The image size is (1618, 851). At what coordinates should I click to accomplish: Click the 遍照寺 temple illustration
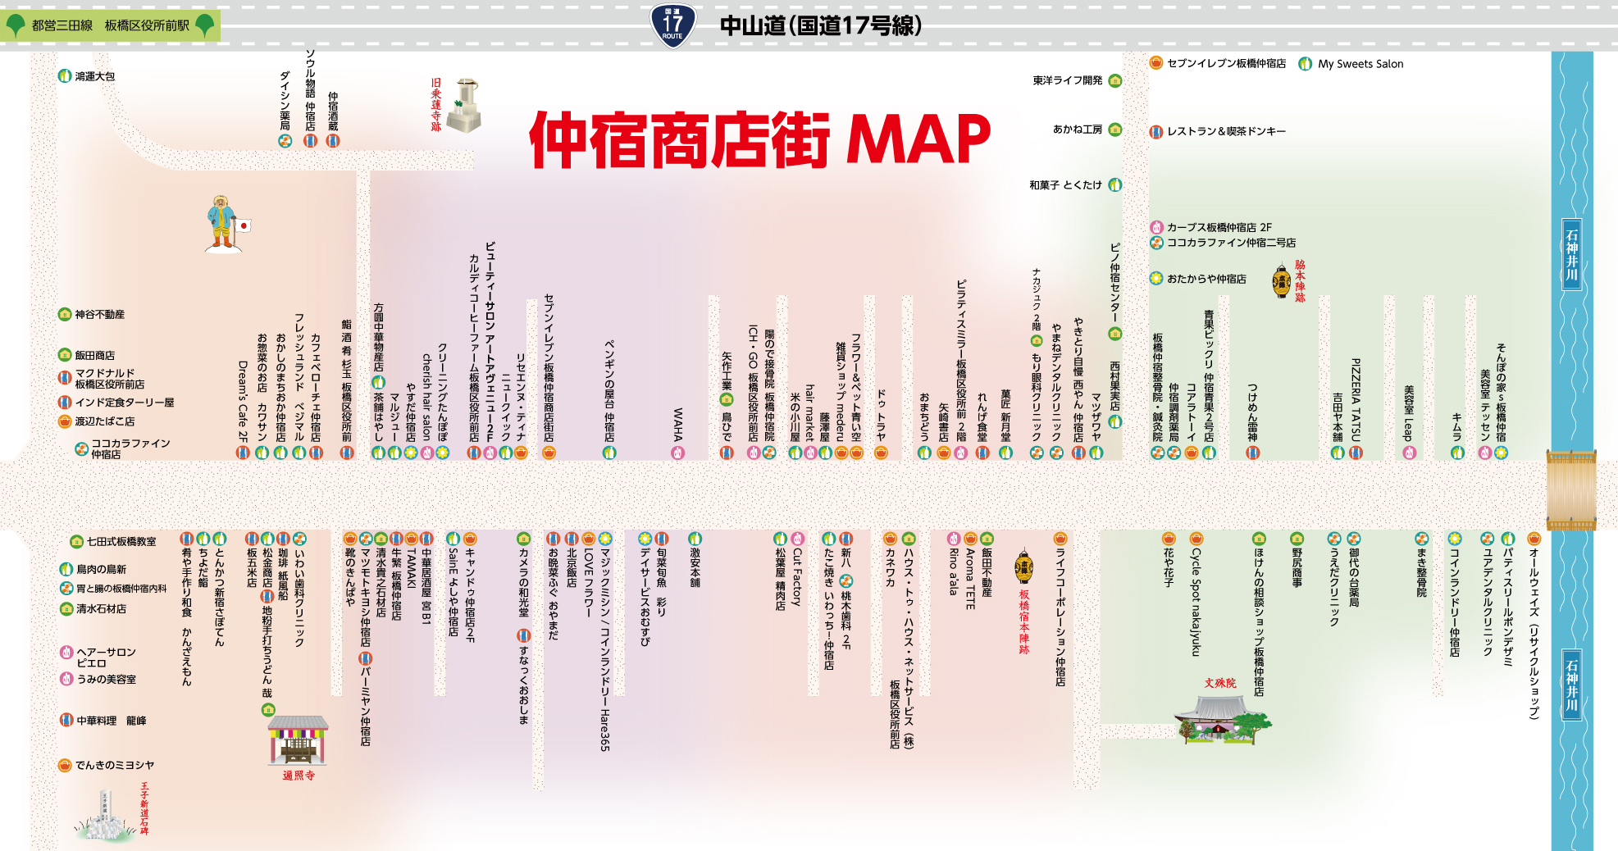click(x=298, y=740)
